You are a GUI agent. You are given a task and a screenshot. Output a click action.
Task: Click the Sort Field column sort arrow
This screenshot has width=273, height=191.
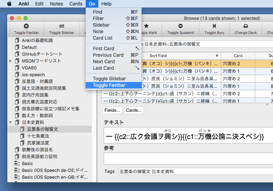(x=217, y=56)
